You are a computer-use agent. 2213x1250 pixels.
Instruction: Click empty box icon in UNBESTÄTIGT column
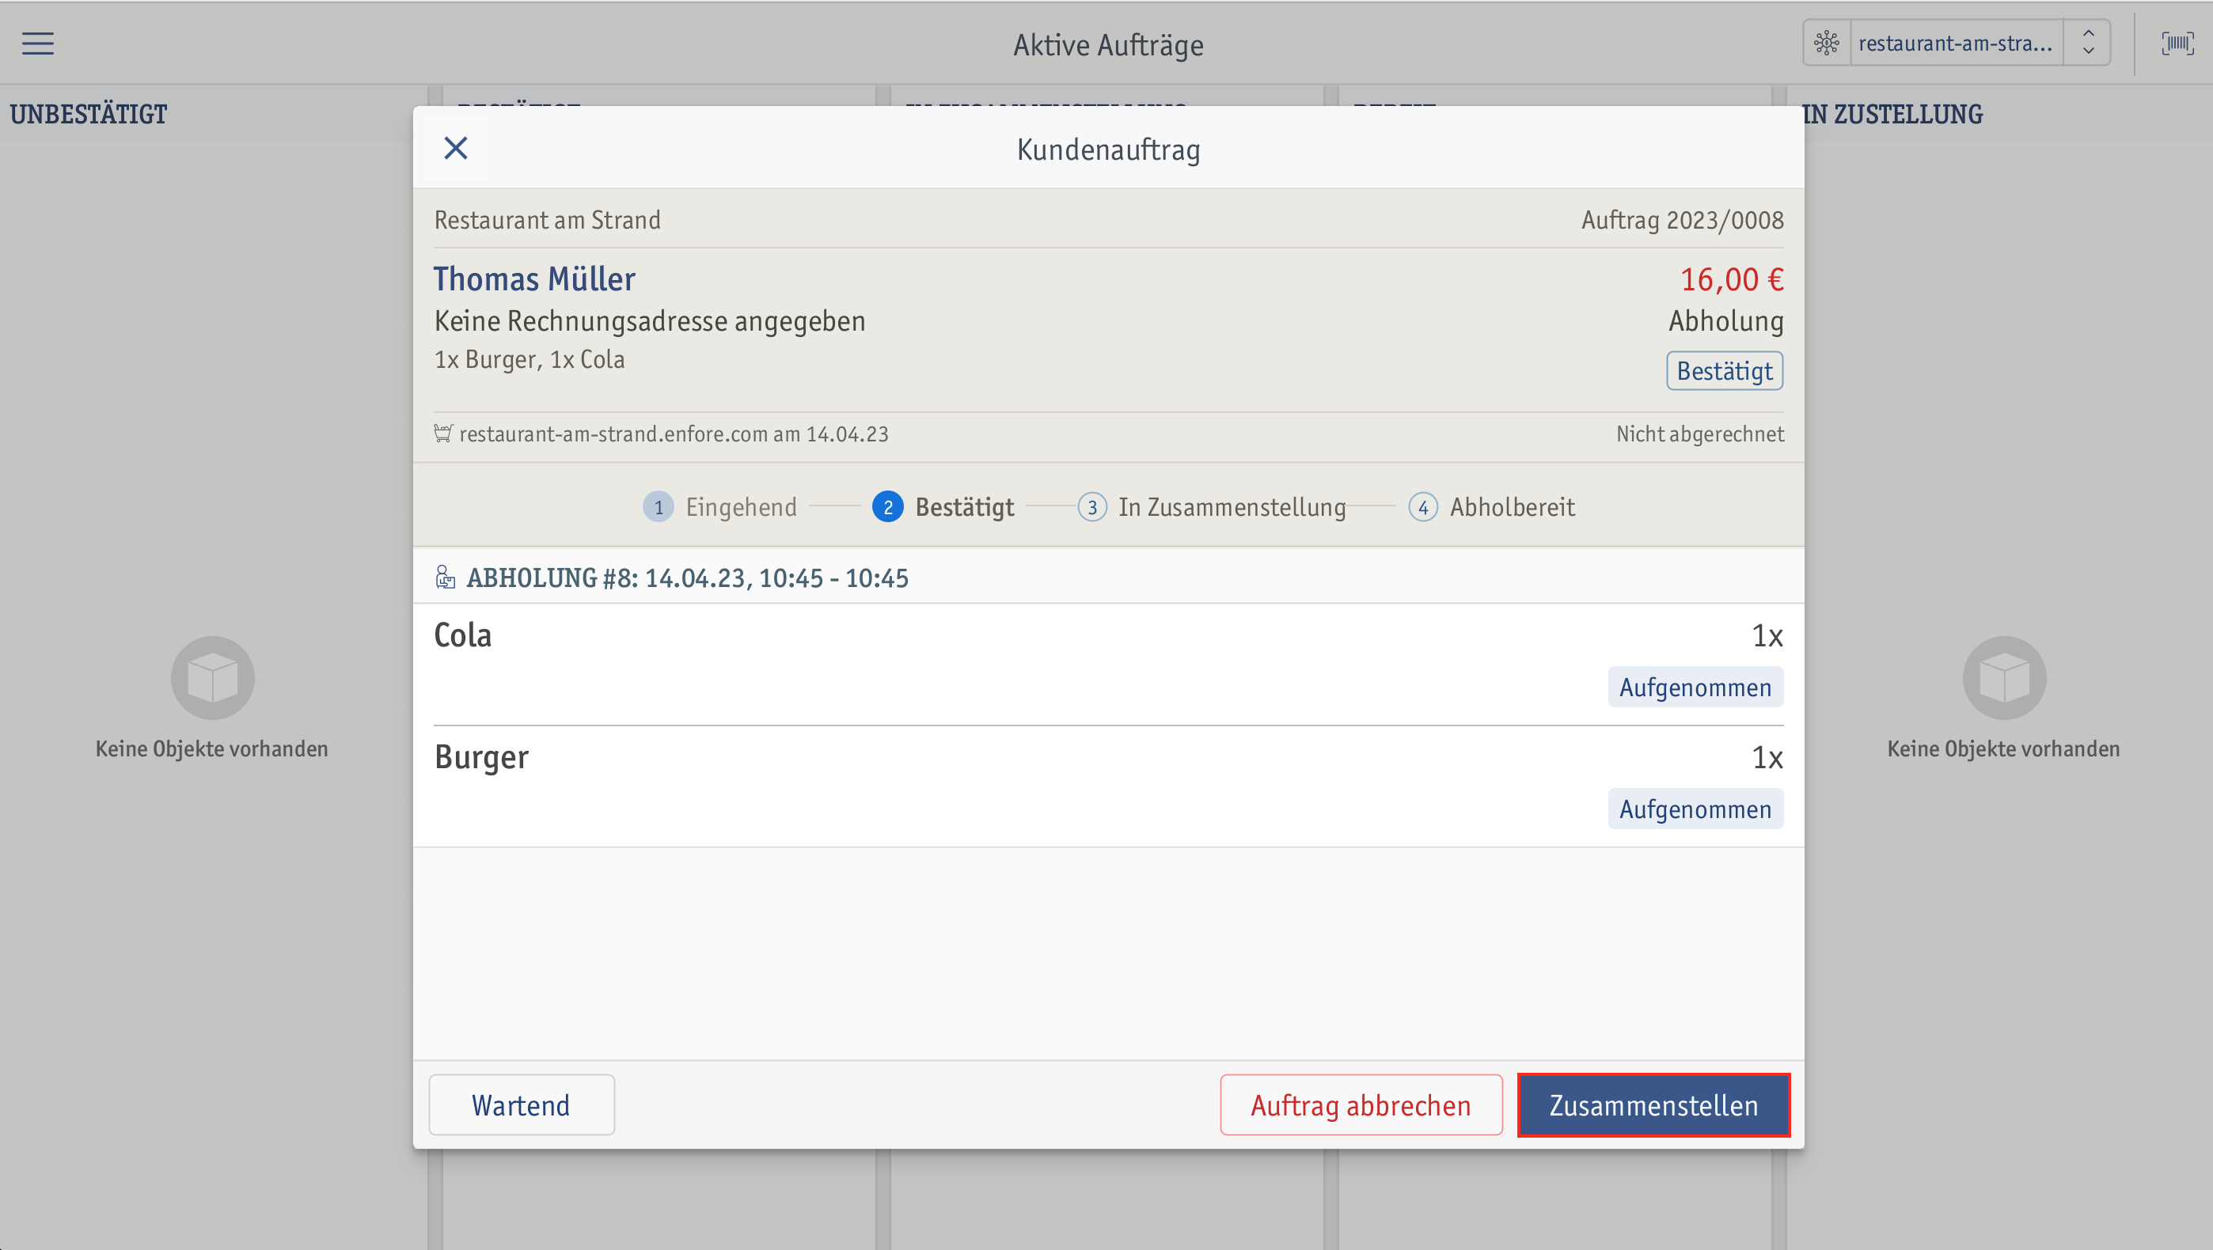(x=212, y=677)
